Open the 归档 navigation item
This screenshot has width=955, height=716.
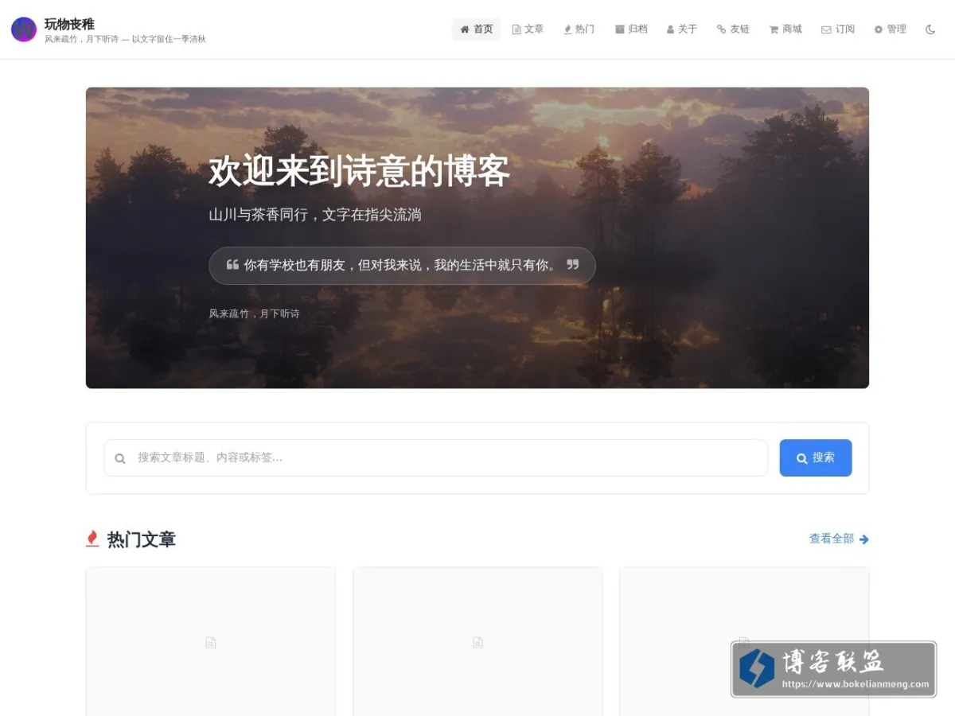(631, 29)
